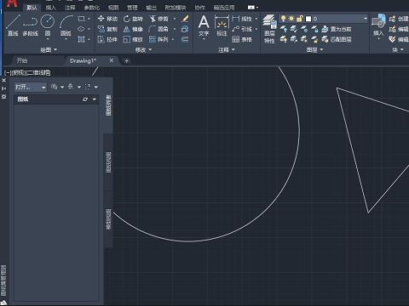Click the Erase pencil-eraser icon

click(185, 19)
